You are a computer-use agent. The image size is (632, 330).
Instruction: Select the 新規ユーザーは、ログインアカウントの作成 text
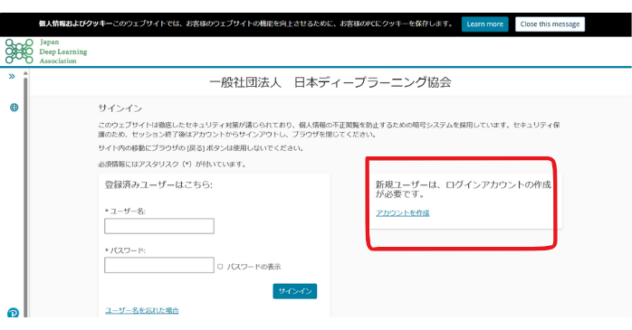pyautogui.click(x=464, y=184)
